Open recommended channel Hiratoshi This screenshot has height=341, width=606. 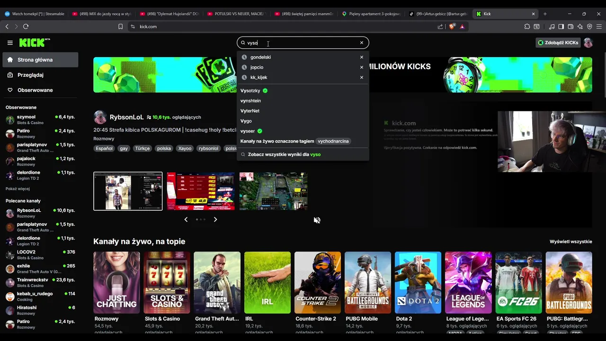point(40,310)
